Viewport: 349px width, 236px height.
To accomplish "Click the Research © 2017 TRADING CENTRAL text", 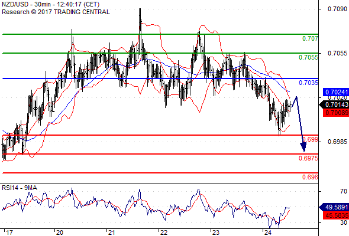I will pyautogui.click(x=56, y=12).
